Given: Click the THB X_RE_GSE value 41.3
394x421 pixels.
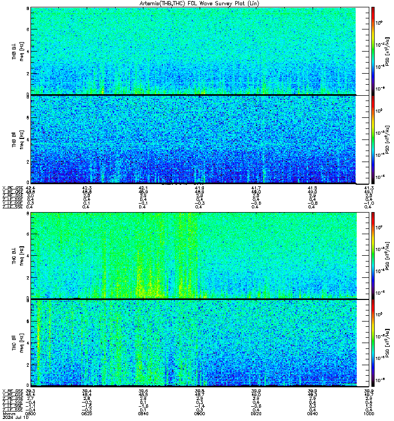Looking at the screenshot, I should coord(369,188).
